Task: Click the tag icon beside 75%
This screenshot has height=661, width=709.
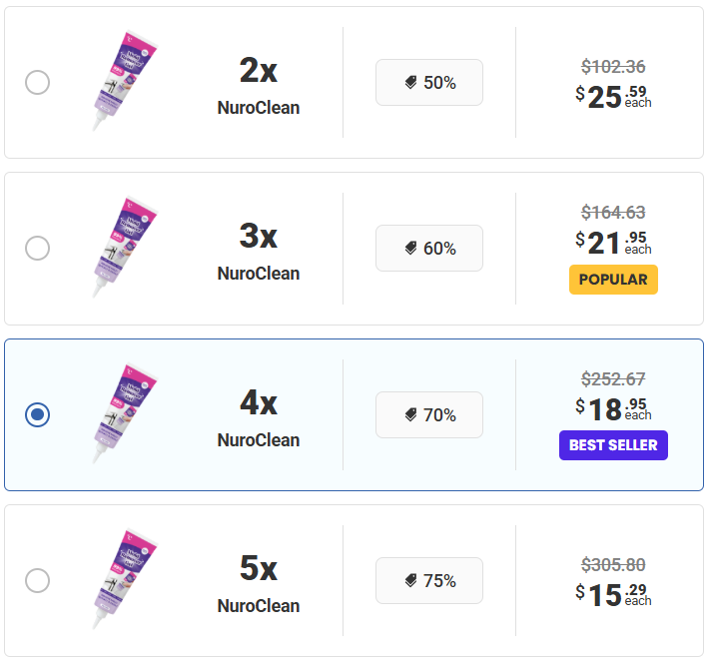Action: [x=411, y=580]
